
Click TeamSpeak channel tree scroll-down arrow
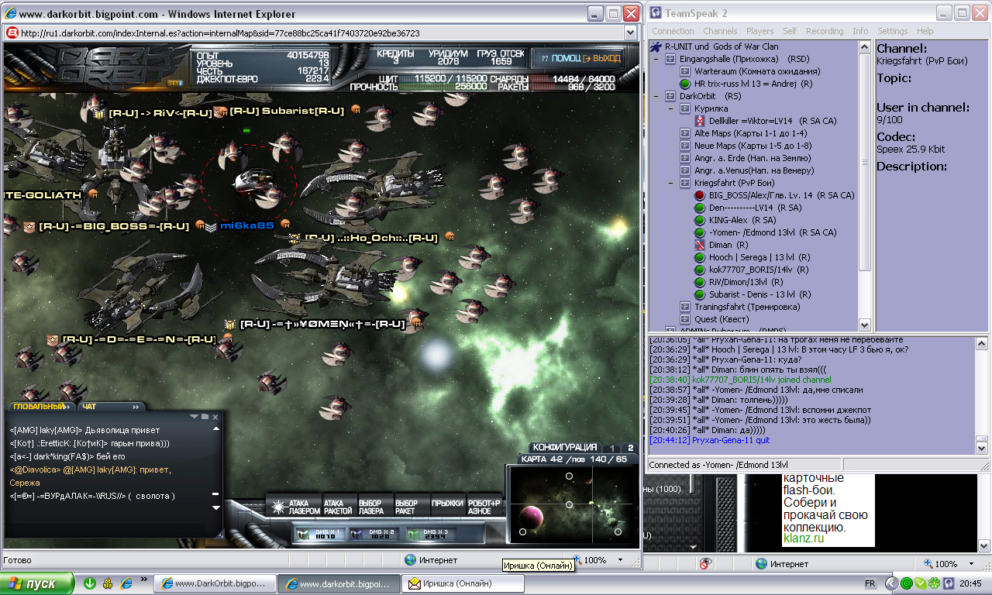(x=865, y=325)
